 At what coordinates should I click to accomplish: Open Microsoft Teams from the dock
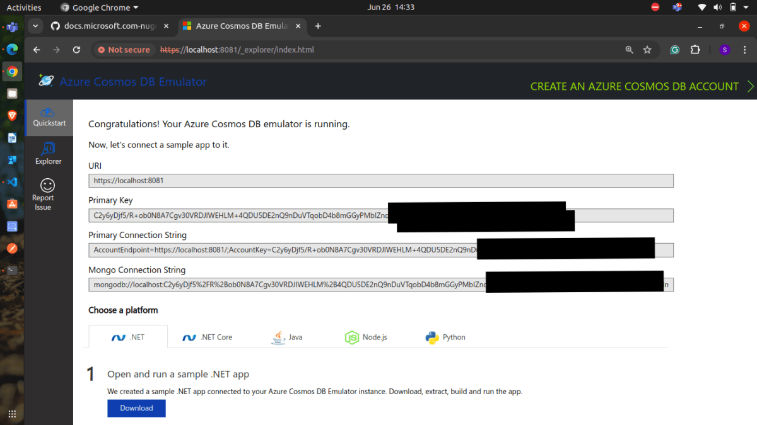click(x=12, y=27)
